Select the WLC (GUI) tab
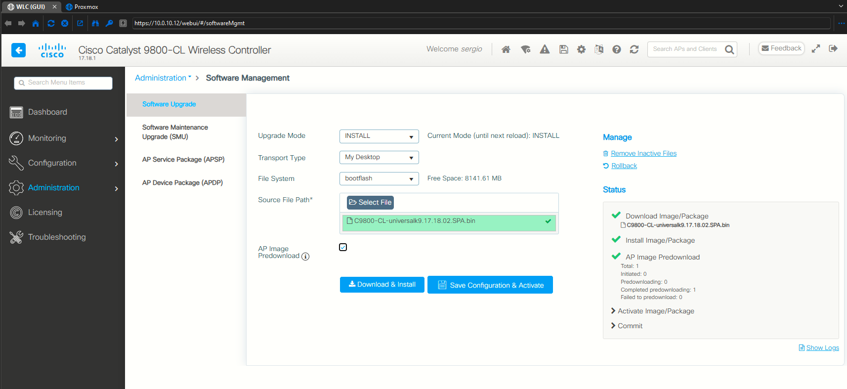The height and width of the screenshot is (389, 847). point(31,7)
